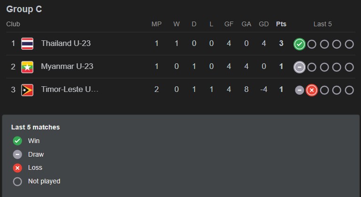This screenshot has height=197, width=361.
Task: Click Thailand U-23 flag icon
Action: pyautogui.click(x=27, y=44)
